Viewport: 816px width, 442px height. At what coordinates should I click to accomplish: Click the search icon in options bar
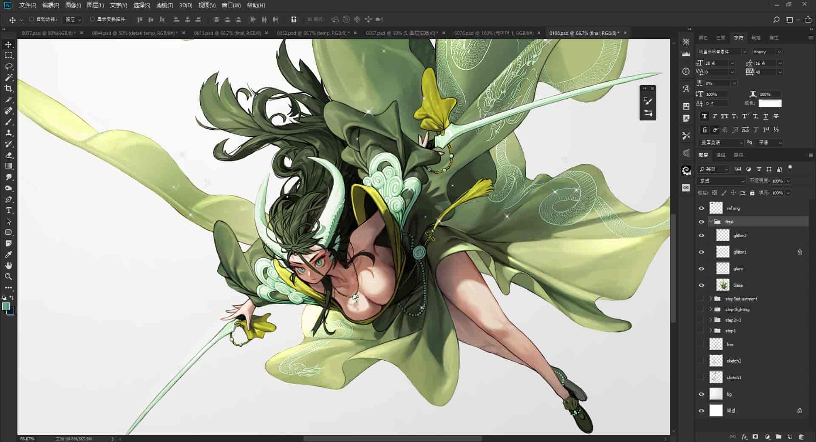776,20
